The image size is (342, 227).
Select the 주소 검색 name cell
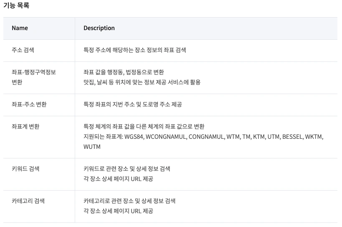(23, 50)
